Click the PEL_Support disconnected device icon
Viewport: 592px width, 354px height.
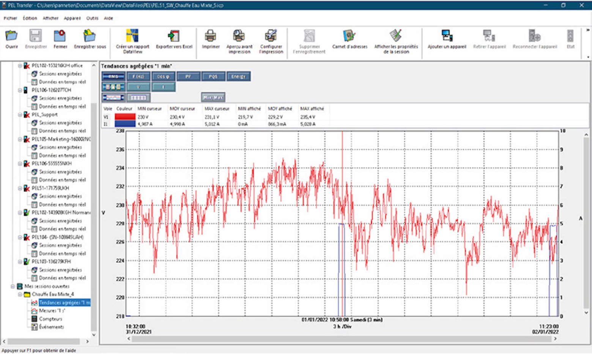click(x=27, y=114)
